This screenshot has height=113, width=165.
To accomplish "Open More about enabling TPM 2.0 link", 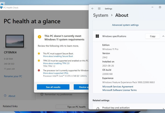I will [x=56, y=63].
